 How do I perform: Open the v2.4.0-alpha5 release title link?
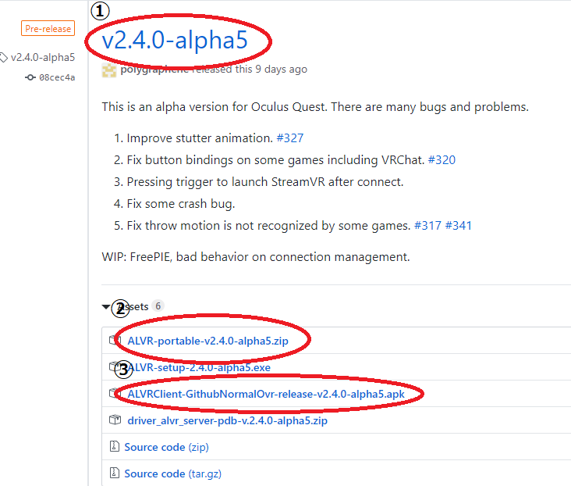click(175, 40)
